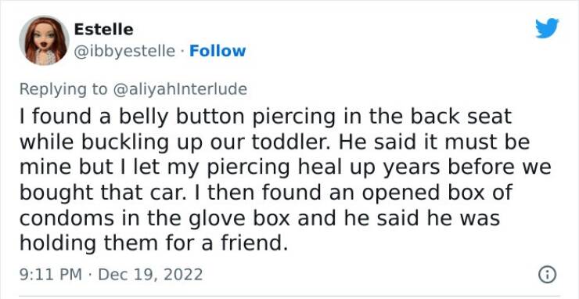Click the separator dot before Follow
The width and height of the screenshot is (579, 299).
[182, 52]
